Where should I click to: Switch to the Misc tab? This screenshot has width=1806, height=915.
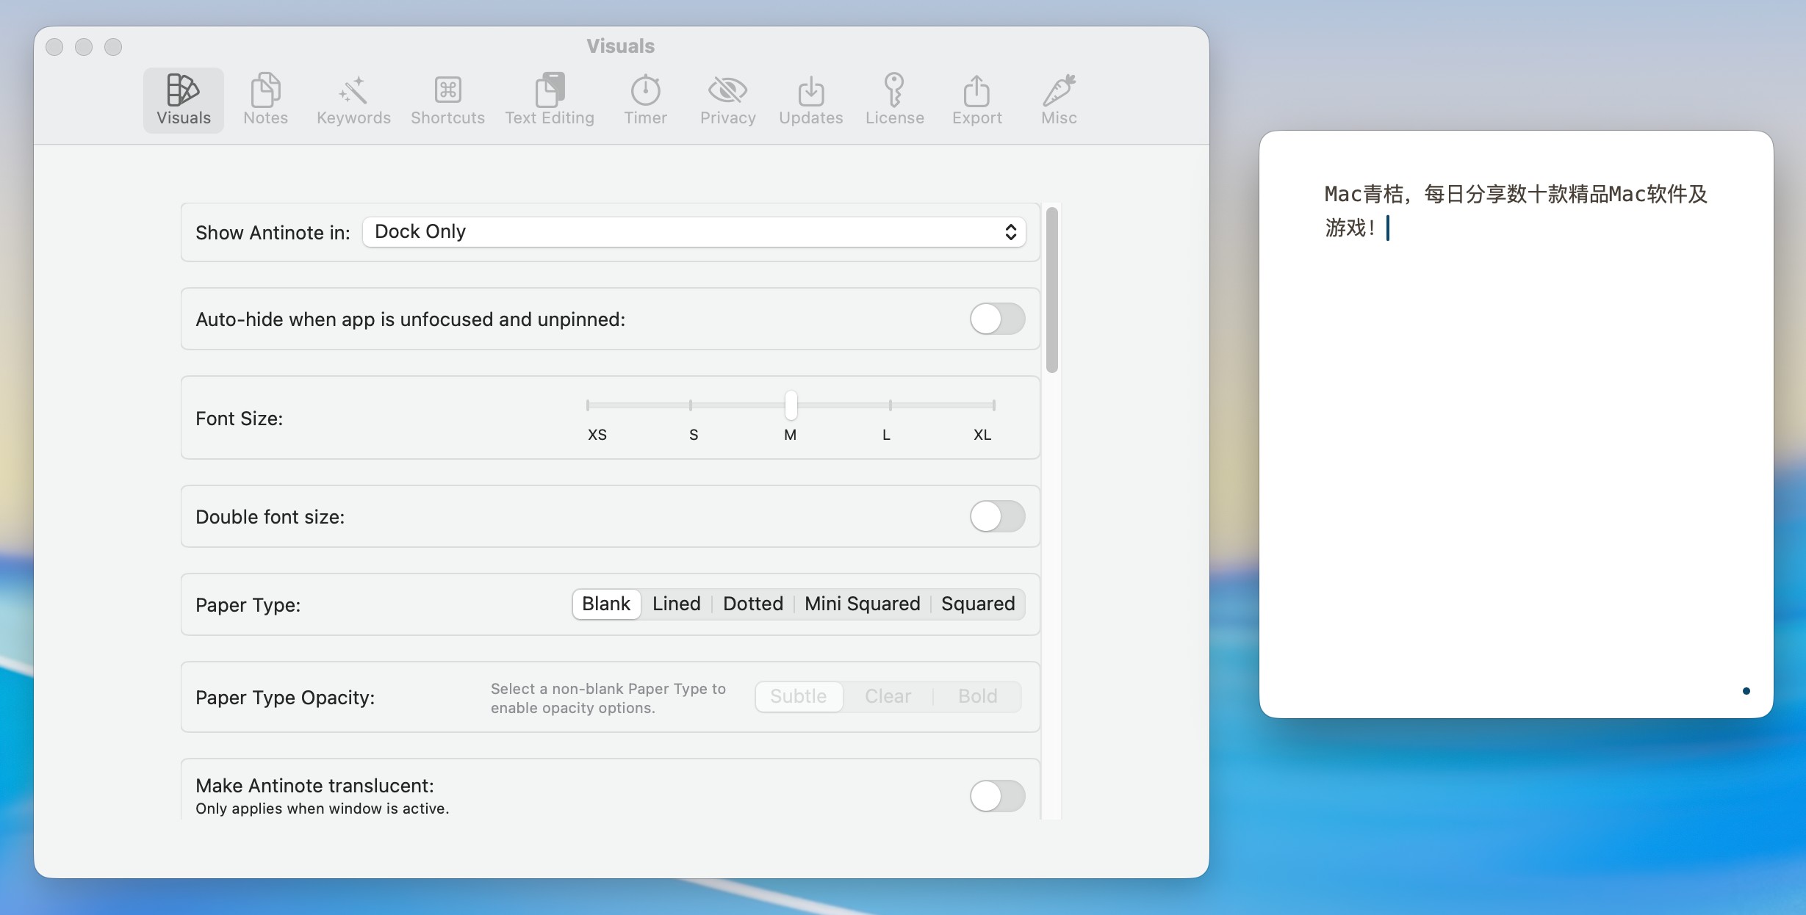tap(1059, 99)
